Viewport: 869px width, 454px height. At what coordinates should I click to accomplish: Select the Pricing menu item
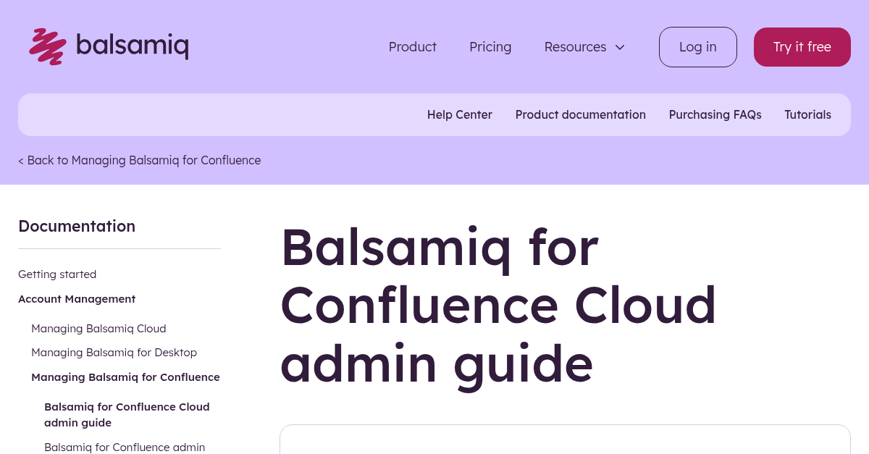tap(490, 47)
